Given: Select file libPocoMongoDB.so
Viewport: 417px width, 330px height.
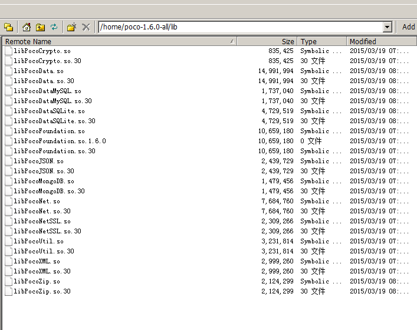Looking at the screenshot, I should [44, 181].
